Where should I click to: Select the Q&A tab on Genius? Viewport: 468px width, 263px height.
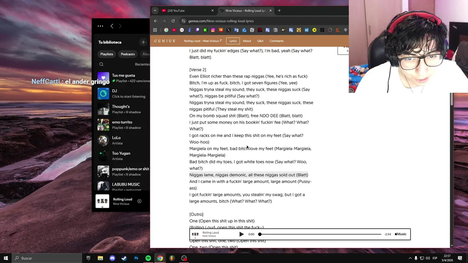click(260, 41)
